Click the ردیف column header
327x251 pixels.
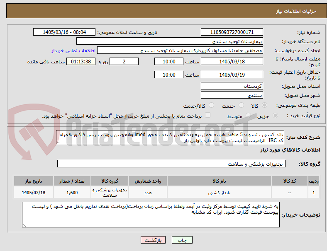tap(313, 181)
